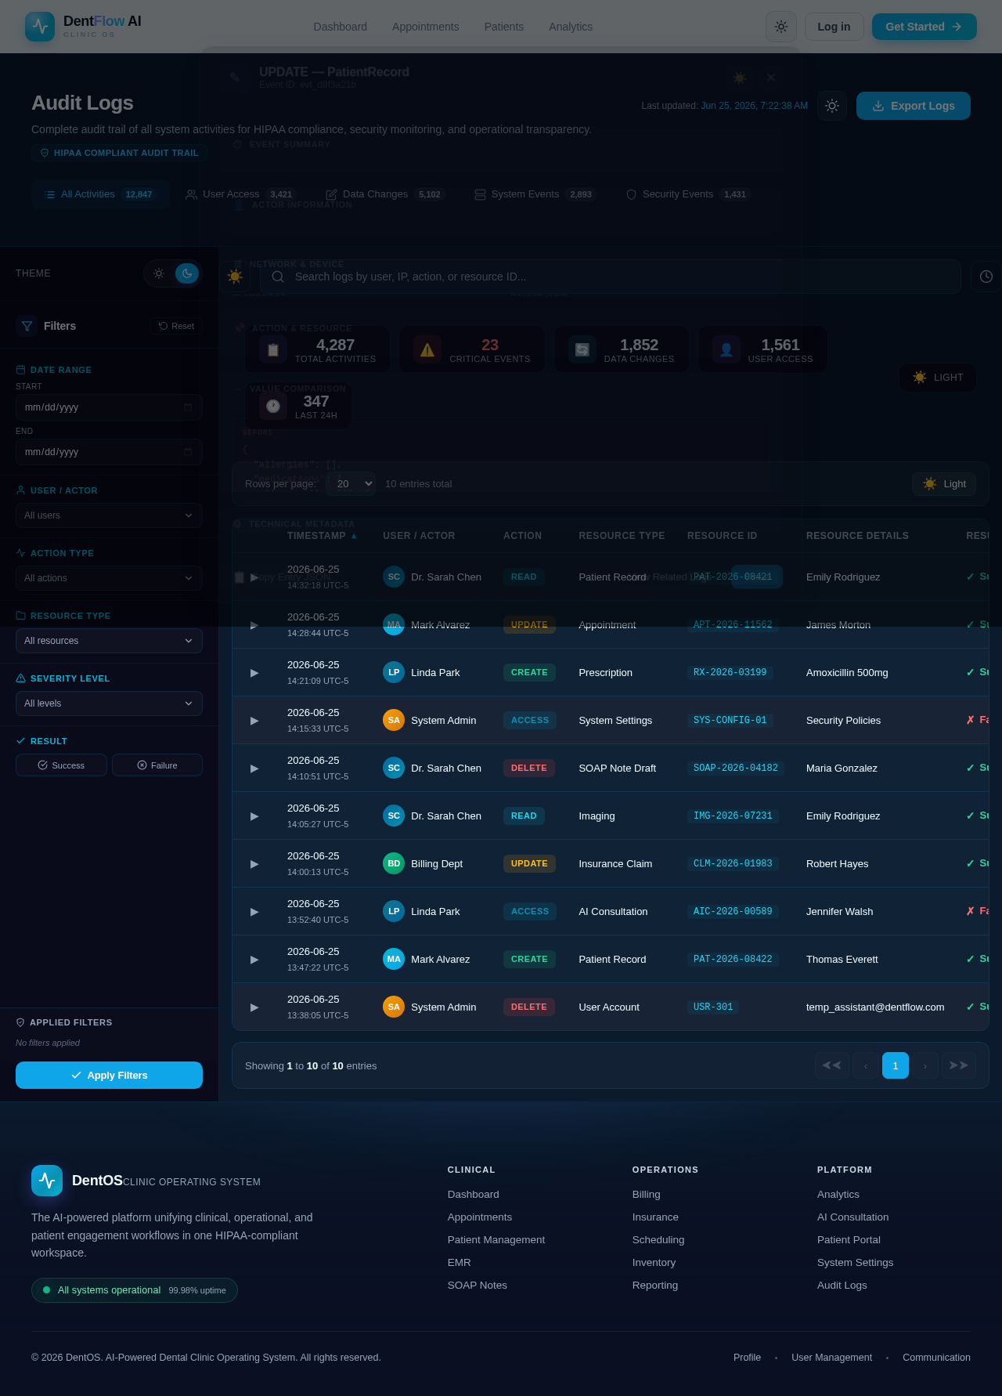This screenshot has height=1396, width=1002.
Task: Toggle the Success result filter
Action: [61, 765]
